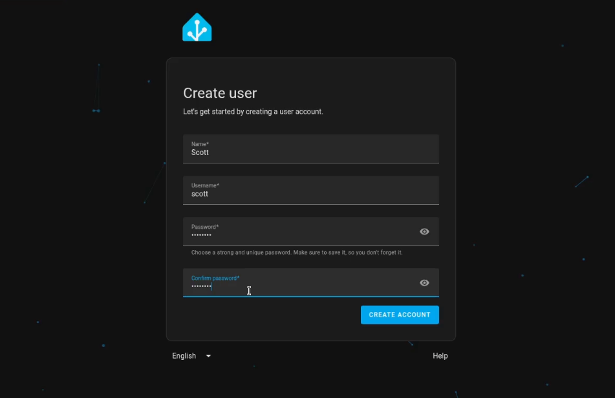This screenshot has height=398, width=615.
Task: Open the Help link
Action: [440, 356]
